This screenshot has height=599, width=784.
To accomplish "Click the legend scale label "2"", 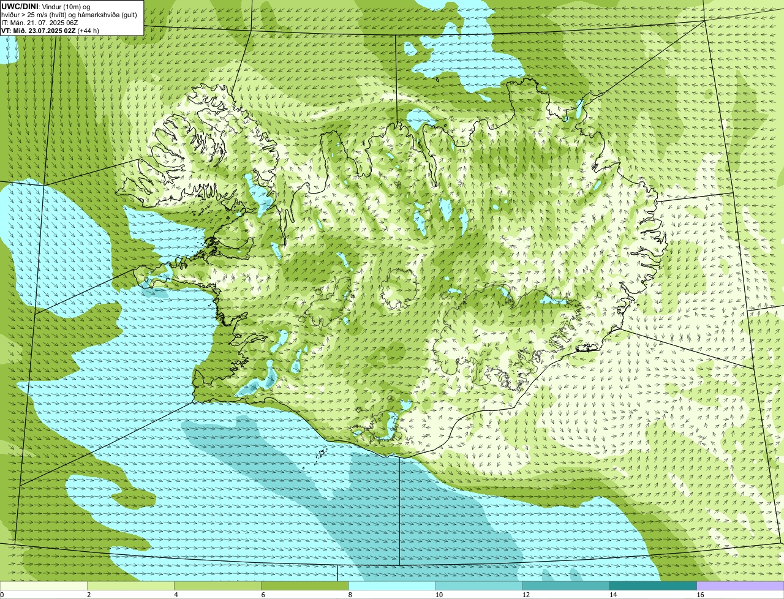I will (x=89, y=595).
